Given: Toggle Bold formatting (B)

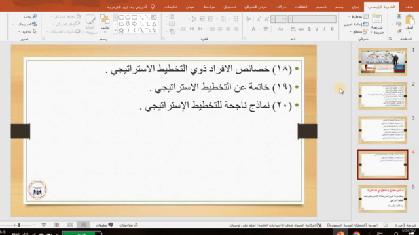Looking at the screenshot, I should coord(332,29).
